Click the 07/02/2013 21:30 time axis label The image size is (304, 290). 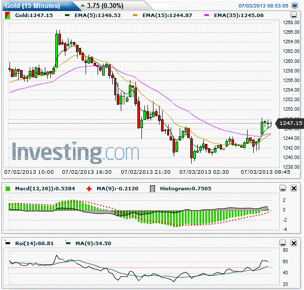(145, 172)
